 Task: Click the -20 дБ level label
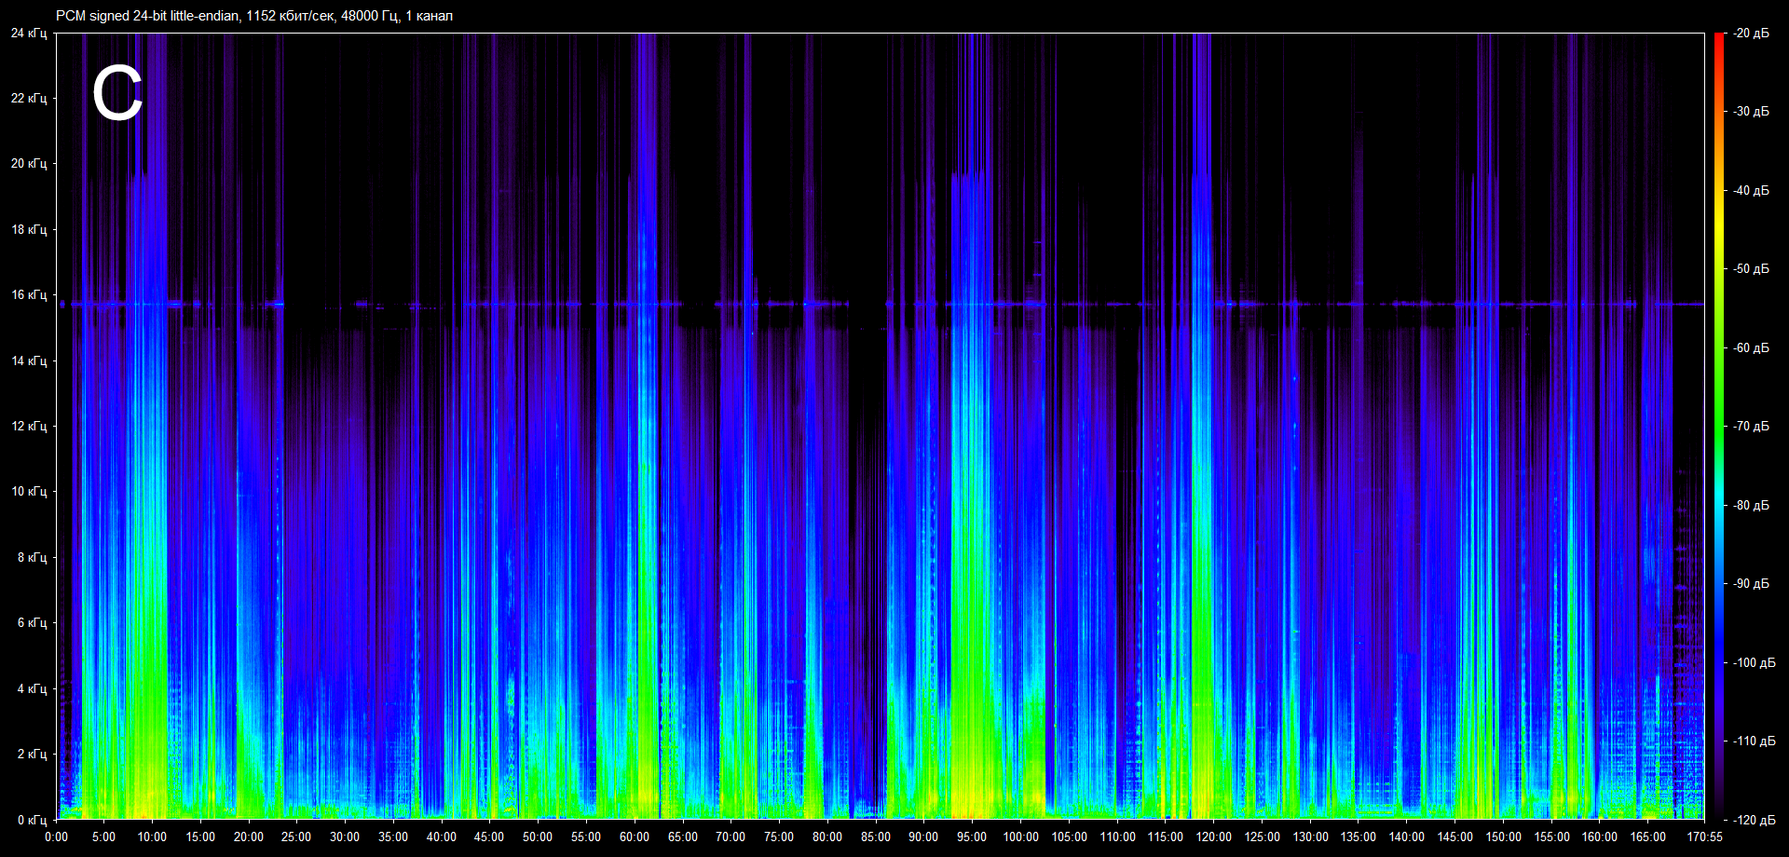click(x=1751, y=34)
